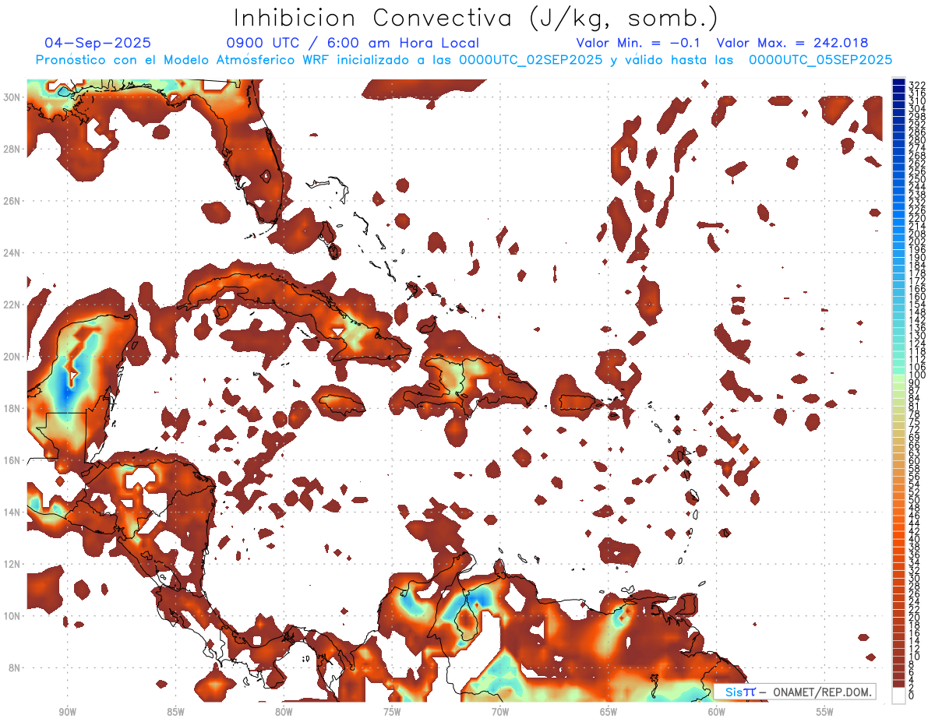
Task: Click '0900 UTC / 6:00 am Hora Local'
Action: click(353, 44)
